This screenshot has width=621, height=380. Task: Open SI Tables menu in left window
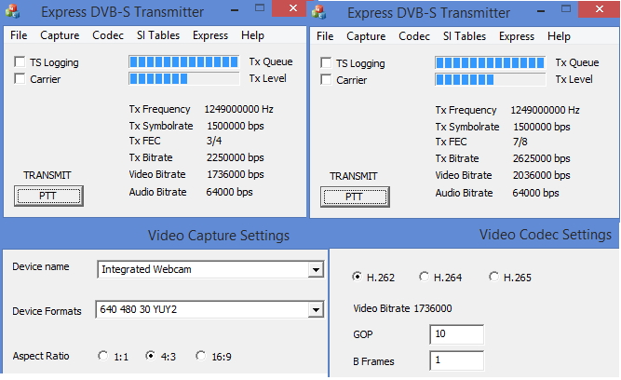click(x=158, y=35)
